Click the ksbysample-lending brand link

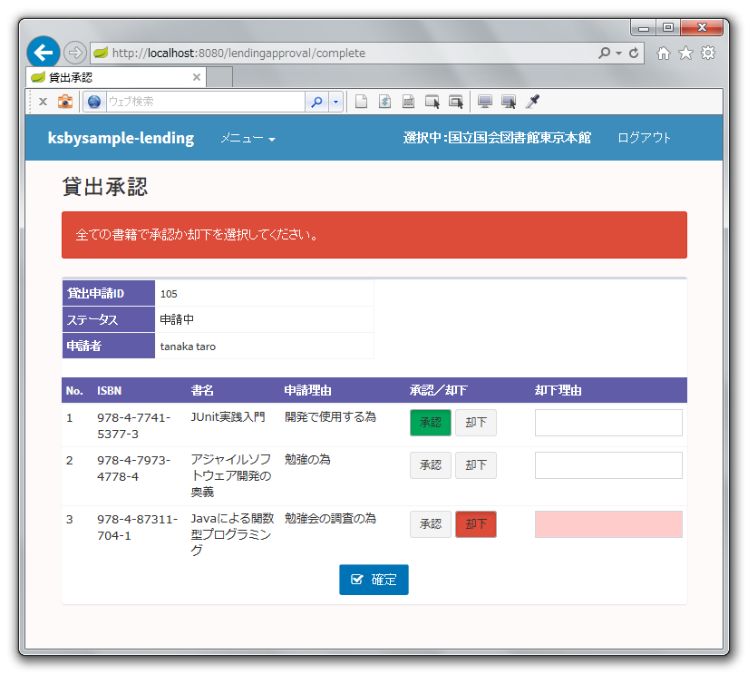[x=121, y=138]
